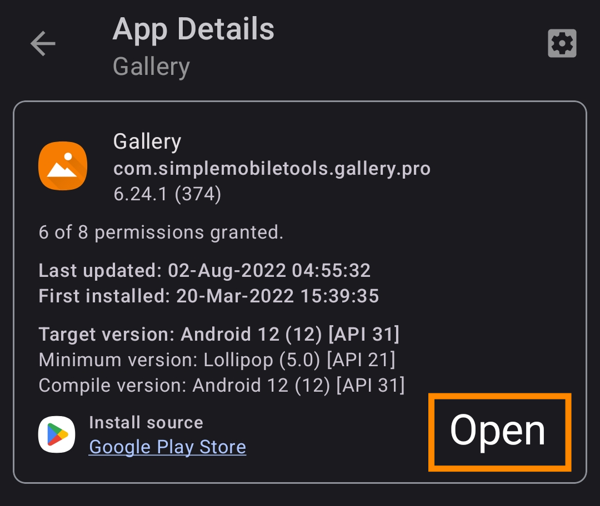Click the permissions granted text
The width and height of the screenshot is (600, 506).
click(x=161, y=232)
